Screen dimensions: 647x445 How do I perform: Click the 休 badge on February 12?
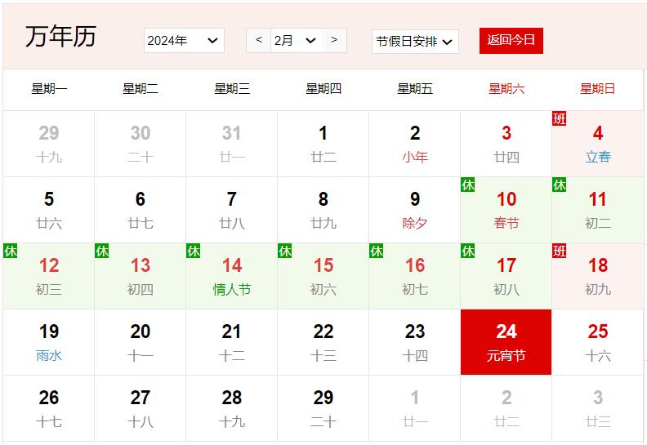tap(10, 251)
